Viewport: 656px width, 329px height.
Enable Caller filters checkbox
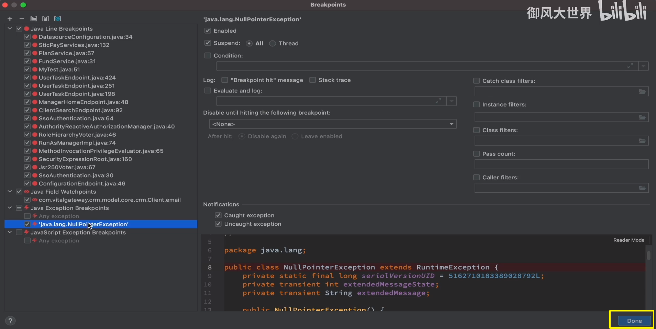[476, 177]
